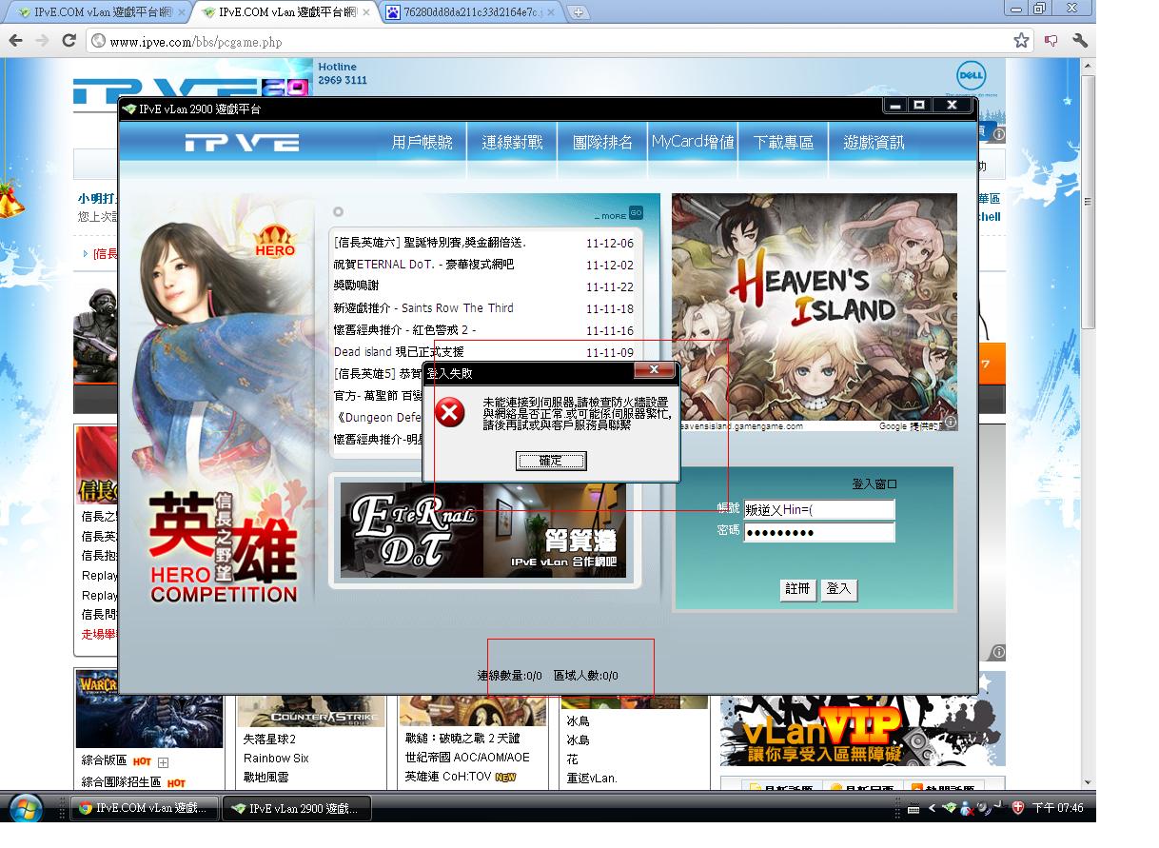Open news item 祝賀ETERNAL DoT. 豪華複式網吧
1159x848 pixels.
pyautogui.click(x=423, y=265)
